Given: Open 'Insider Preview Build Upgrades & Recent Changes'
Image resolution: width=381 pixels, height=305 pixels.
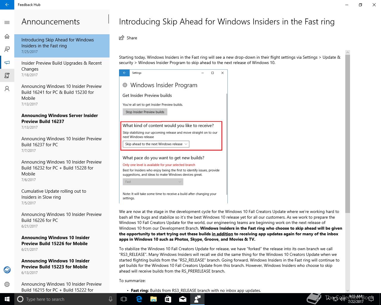Looking at the screenshot, I should click(62, 69).
